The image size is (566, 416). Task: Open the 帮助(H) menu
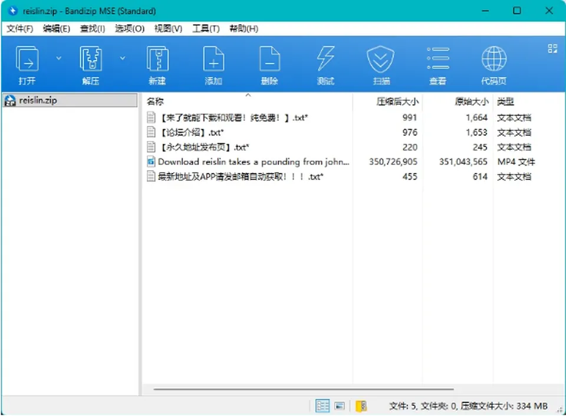pos(243,28)
